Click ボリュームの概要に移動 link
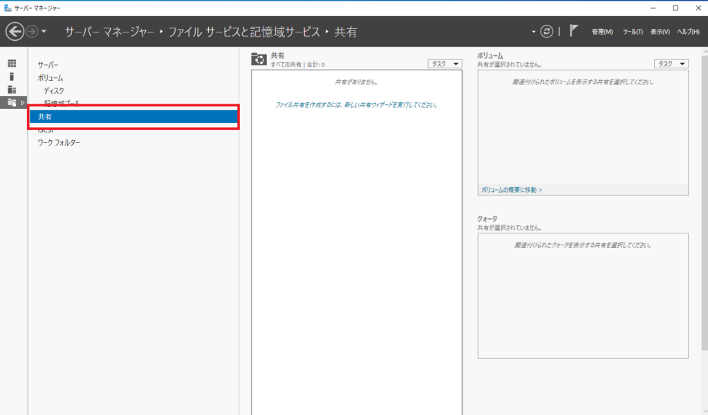 point(512,189)
